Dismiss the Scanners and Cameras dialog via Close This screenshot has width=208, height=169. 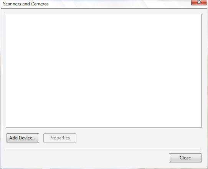click(185, 158)
